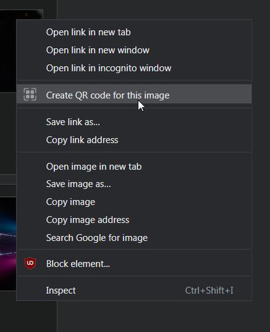Select Search Google for image
Image resolution: width=270 pixels, height=332 pixels.
[97, 238]
